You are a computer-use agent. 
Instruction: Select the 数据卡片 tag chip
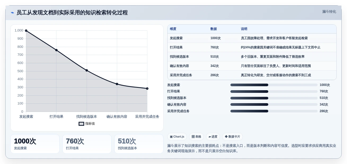click(232, 136)
